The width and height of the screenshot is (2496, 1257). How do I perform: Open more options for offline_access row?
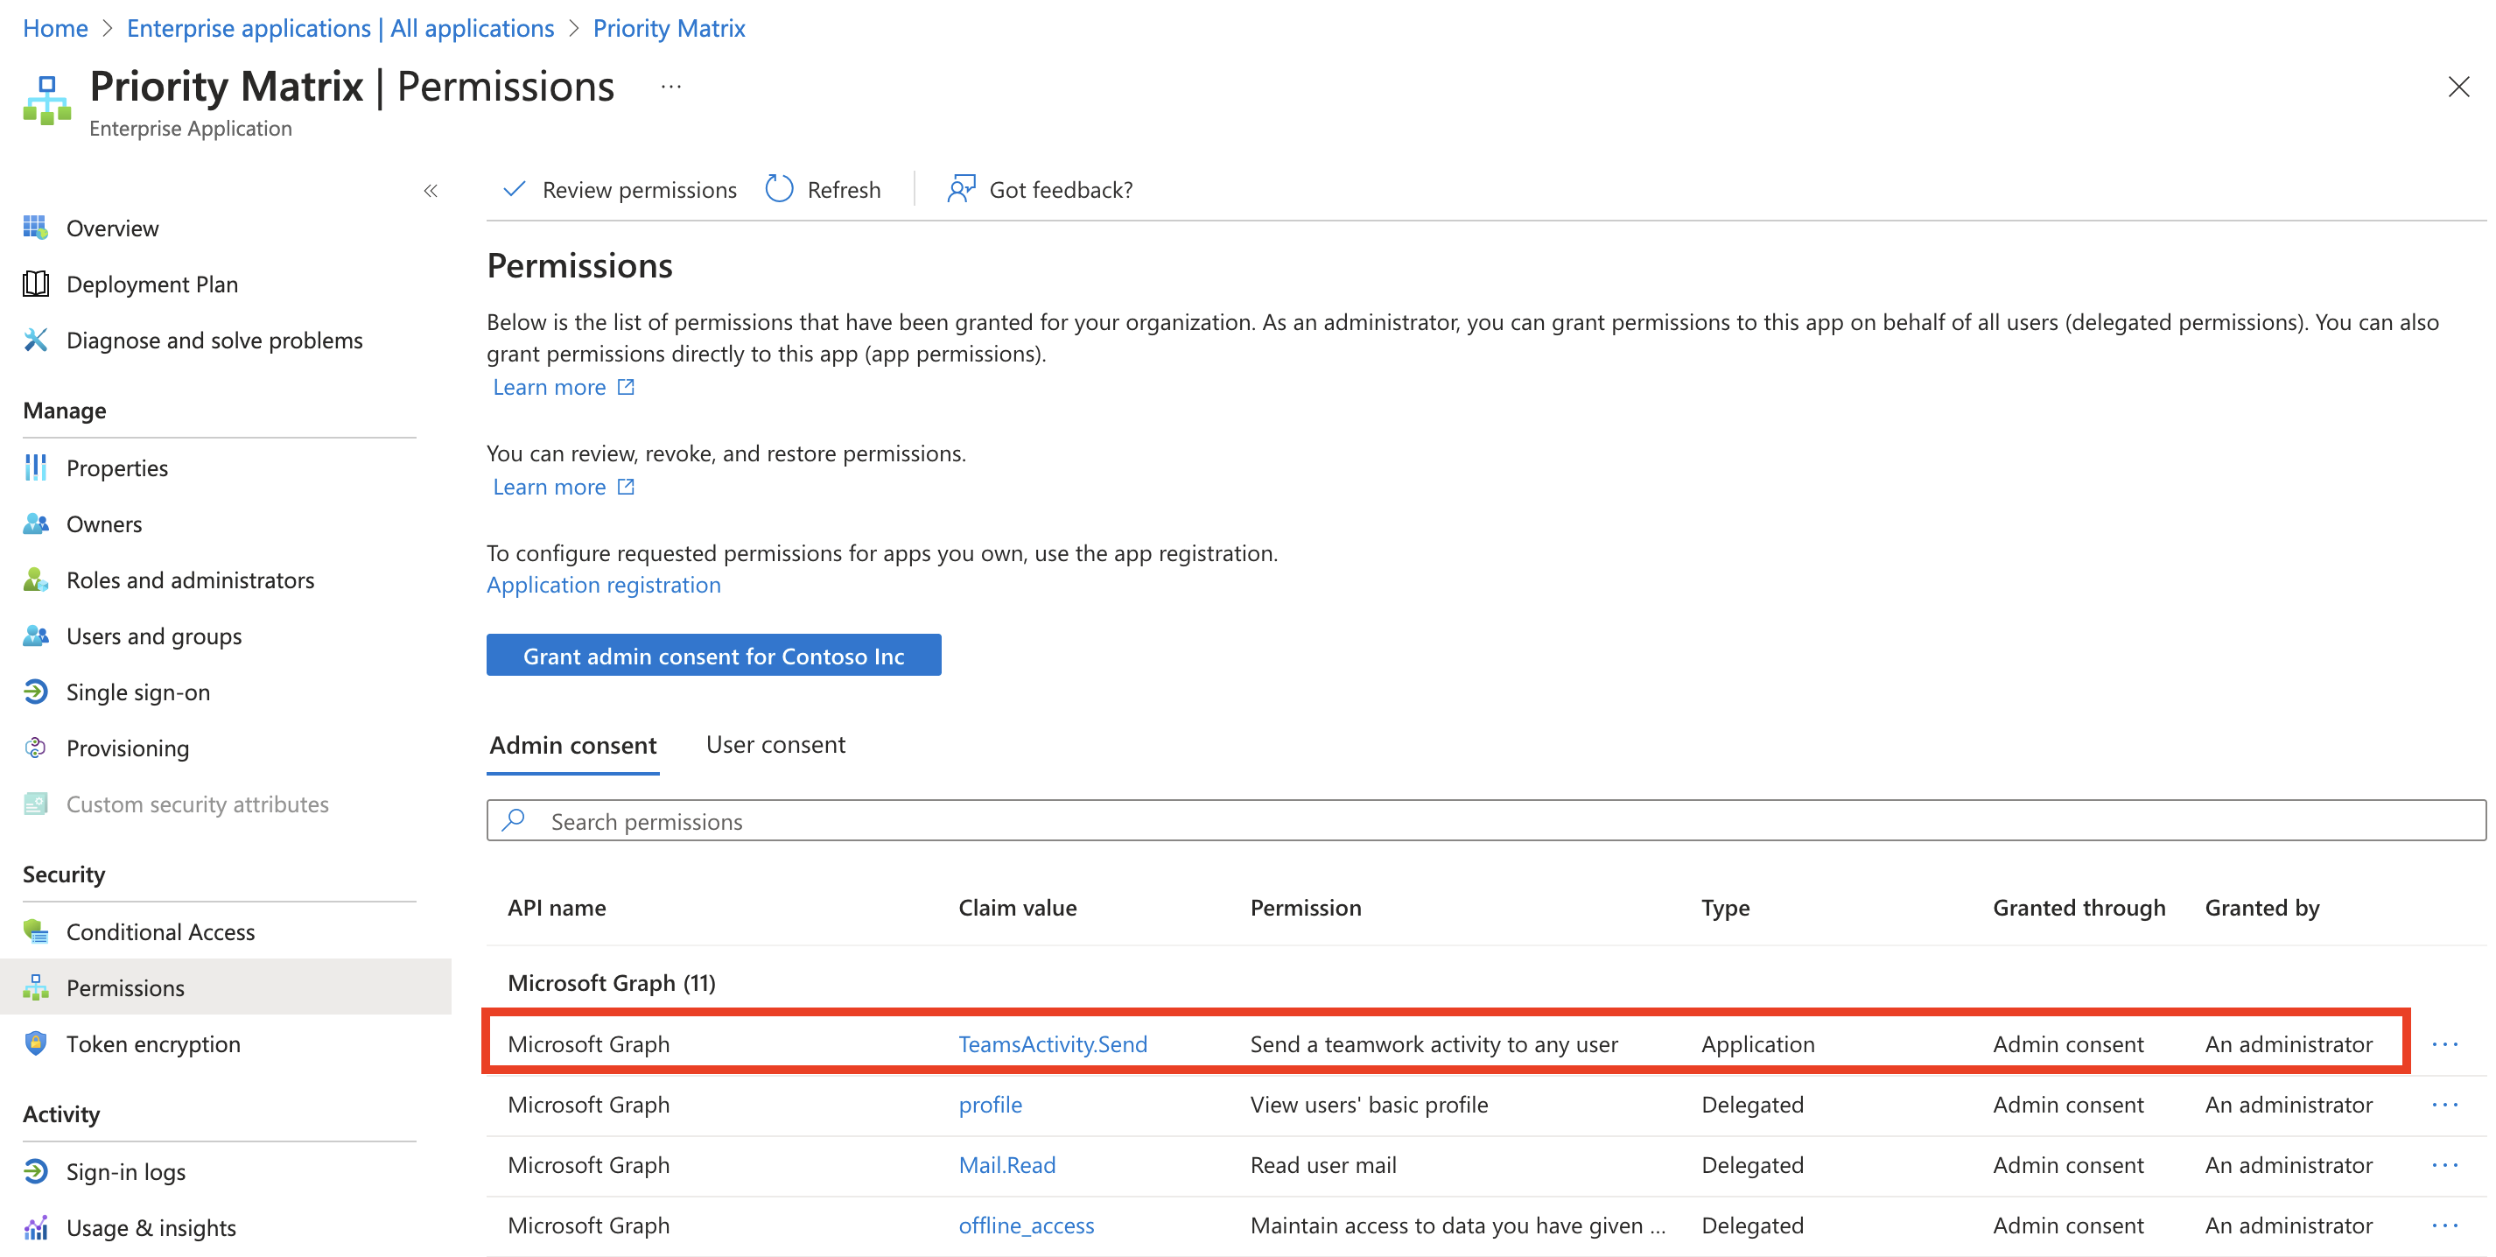(2444, 1225)
